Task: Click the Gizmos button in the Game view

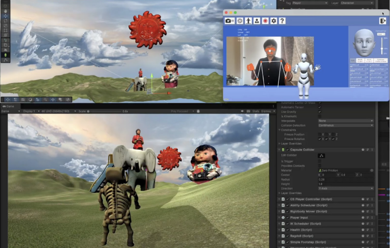Action: pos(266,111)
